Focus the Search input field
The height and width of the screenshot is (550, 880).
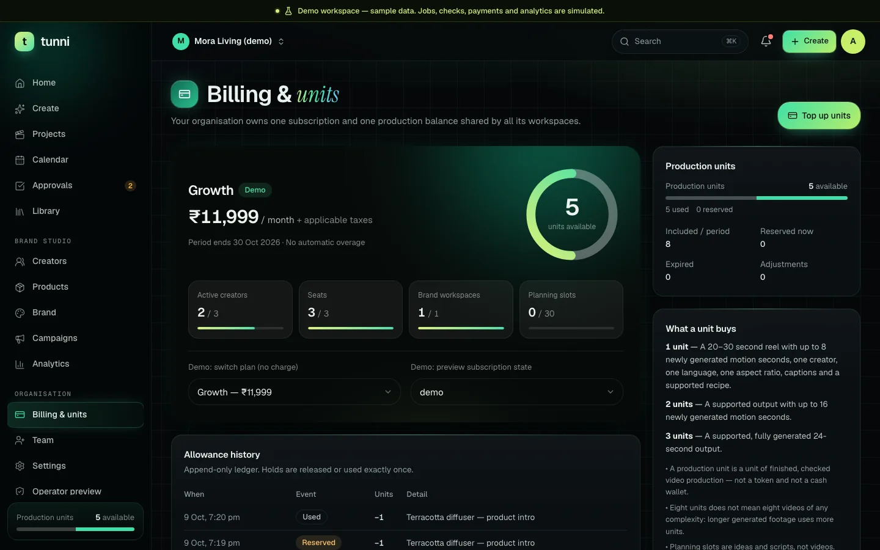[x=680, y=42]
